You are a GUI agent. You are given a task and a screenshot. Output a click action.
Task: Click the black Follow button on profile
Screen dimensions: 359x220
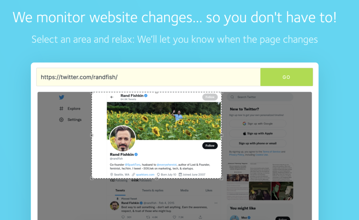(x=210, y=146)
